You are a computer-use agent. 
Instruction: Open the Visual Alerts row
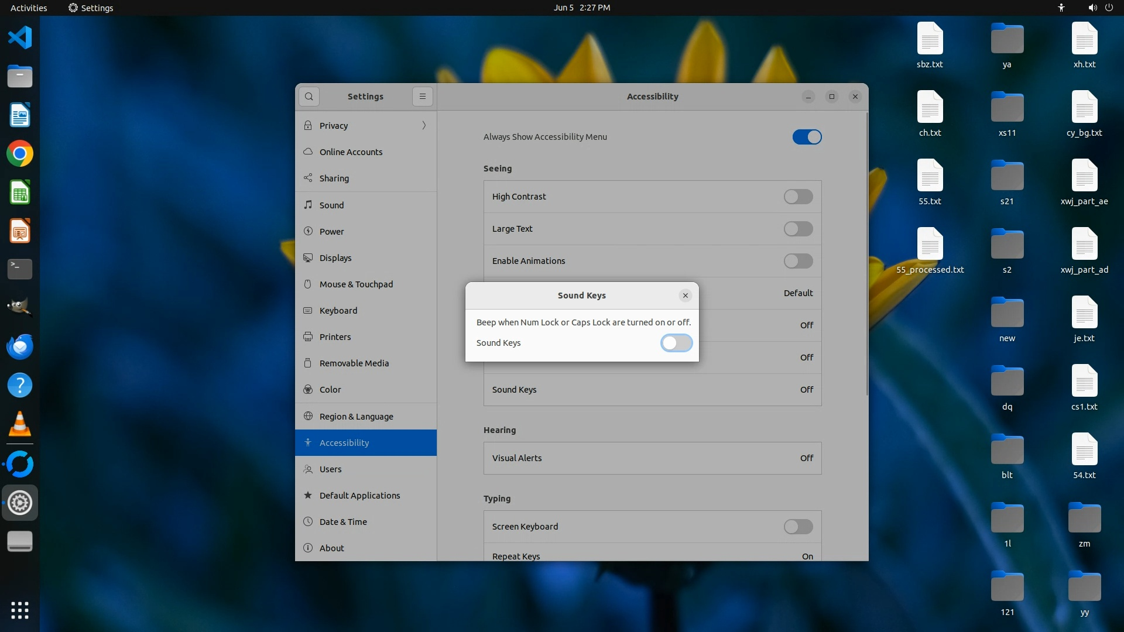pyautogui.click(x=652, y=458)
